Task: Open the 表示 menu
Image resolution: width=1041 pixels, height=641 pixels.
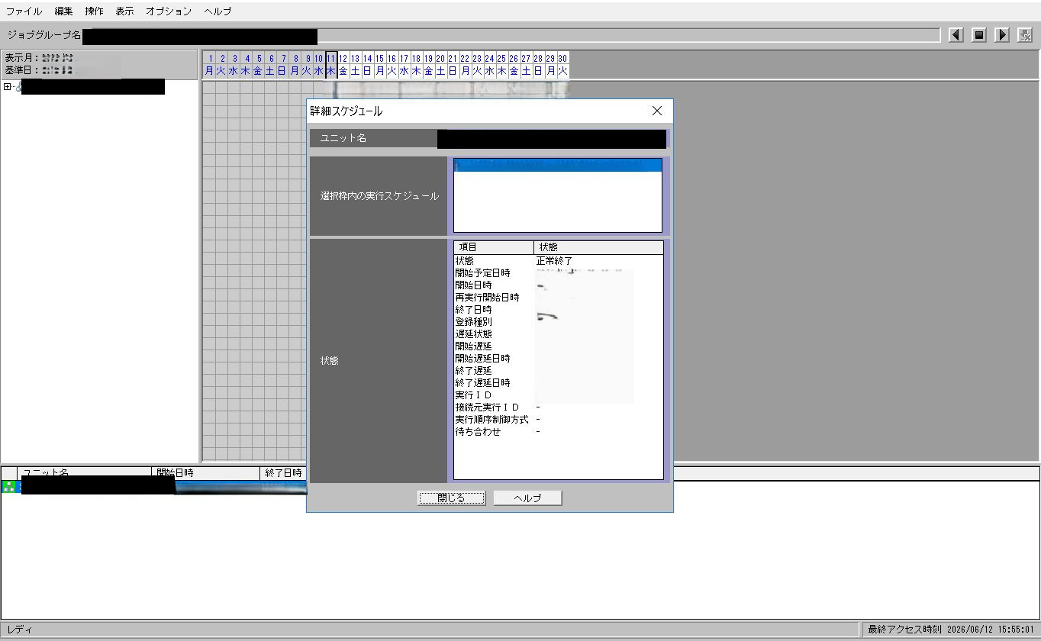Action: 125,11
